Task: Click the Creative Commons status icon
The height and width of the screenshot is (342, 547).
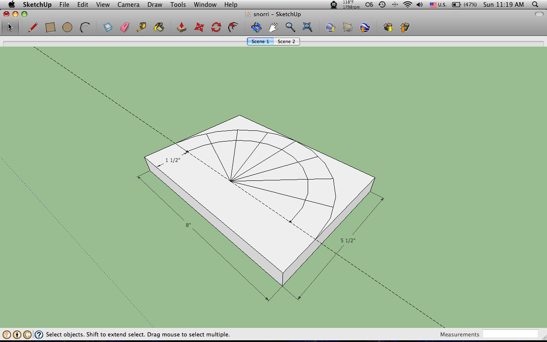Action: [x=27, y=335]
